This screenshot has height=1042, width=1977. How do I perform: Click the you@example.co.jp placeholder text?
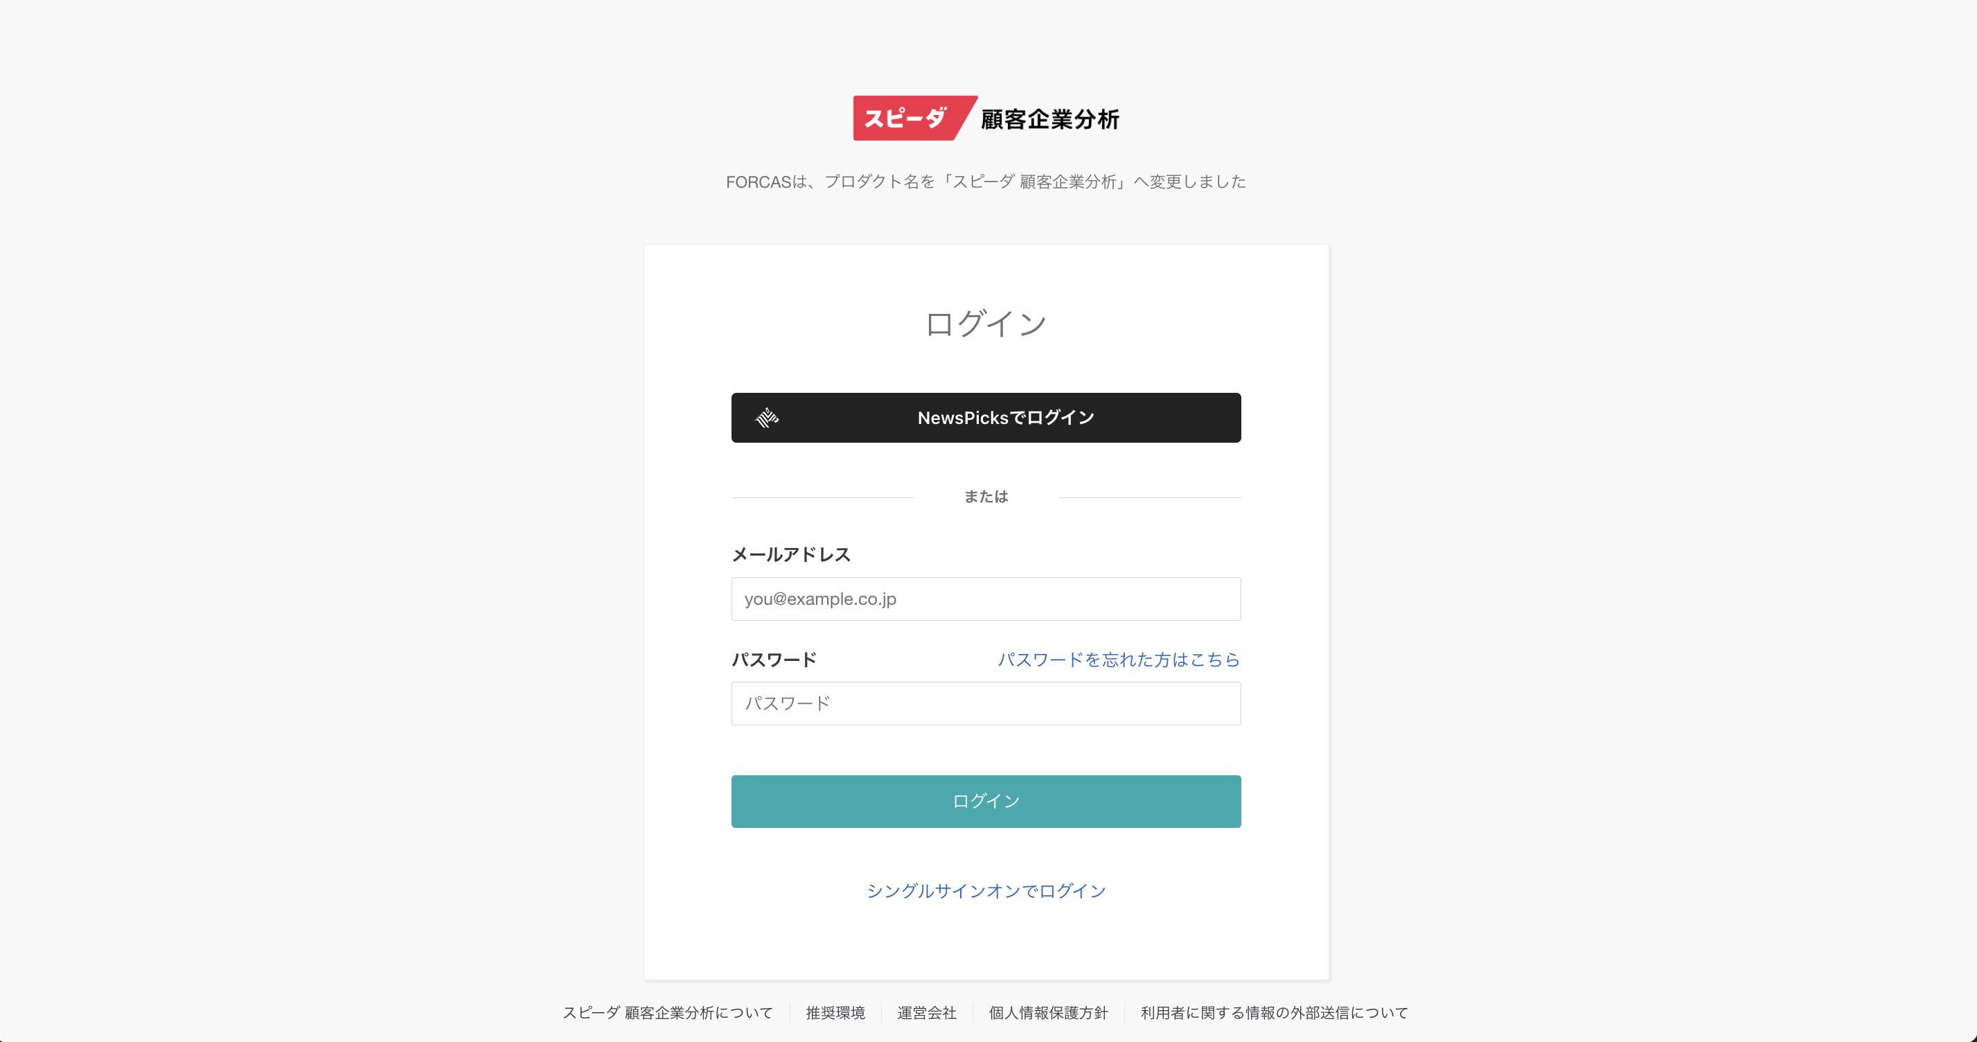click(819, 599)
